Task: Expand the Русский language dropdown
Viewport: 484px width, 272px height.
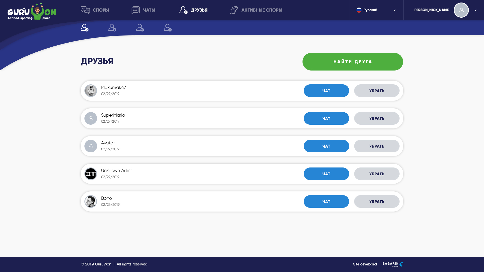Action: coord(395,10)
